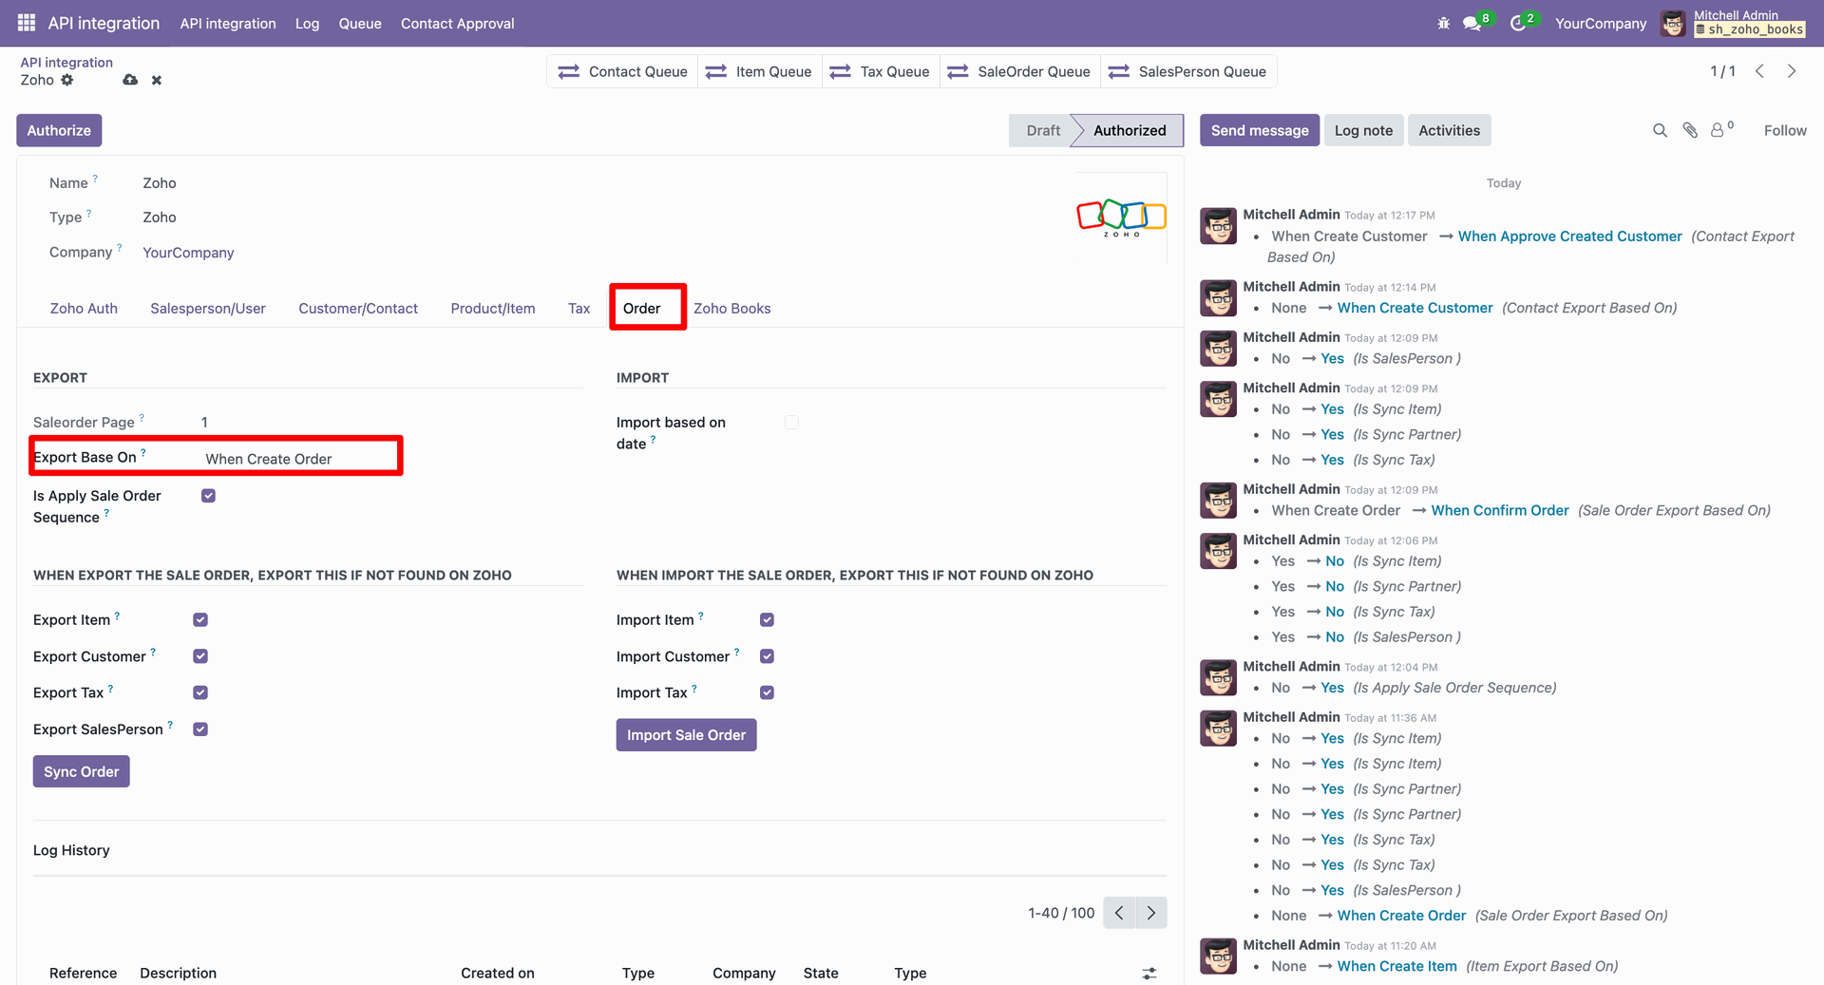Open Type field Zoho selection
Viewport: 1824px width, 985px height.
[x=160, y=218]
